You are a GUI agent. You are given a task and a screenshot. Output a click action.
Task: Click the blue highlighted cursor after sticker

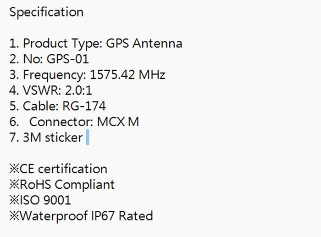(x=88, y=138)
